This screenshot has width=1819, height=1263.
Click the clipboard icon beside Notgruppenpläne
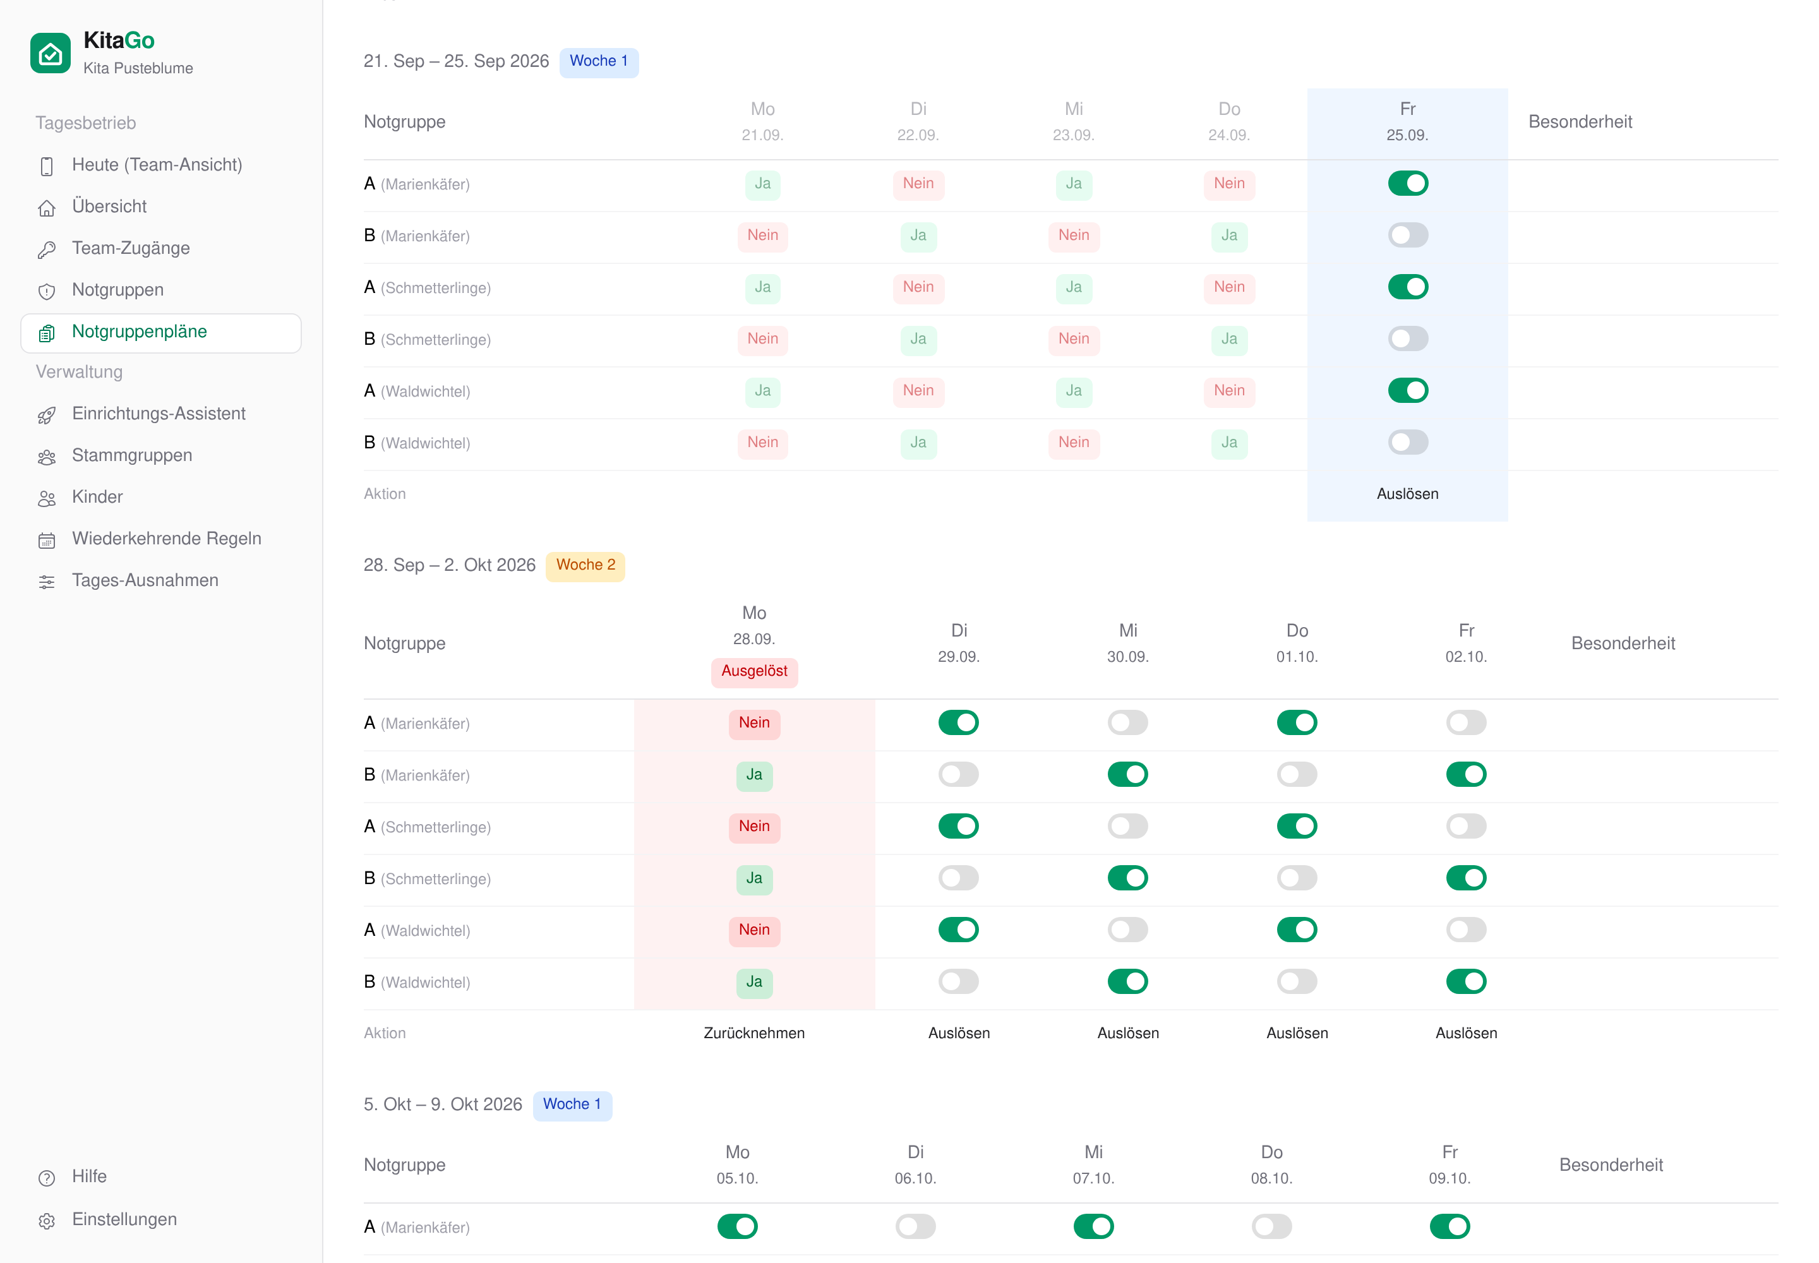tap(47, 333)
